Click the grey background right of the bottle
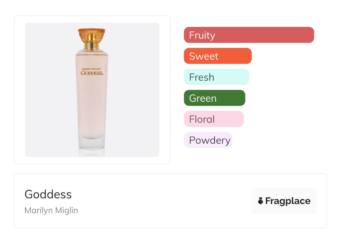Viewport: 341px width, 242px height. (134, 90)
